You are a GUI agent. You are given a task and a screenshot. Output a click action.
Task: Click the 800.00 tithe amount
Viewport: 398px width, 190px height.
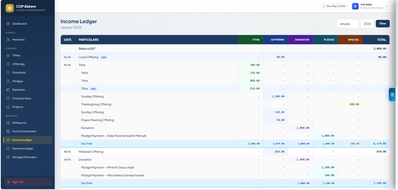tap(255, 81)
